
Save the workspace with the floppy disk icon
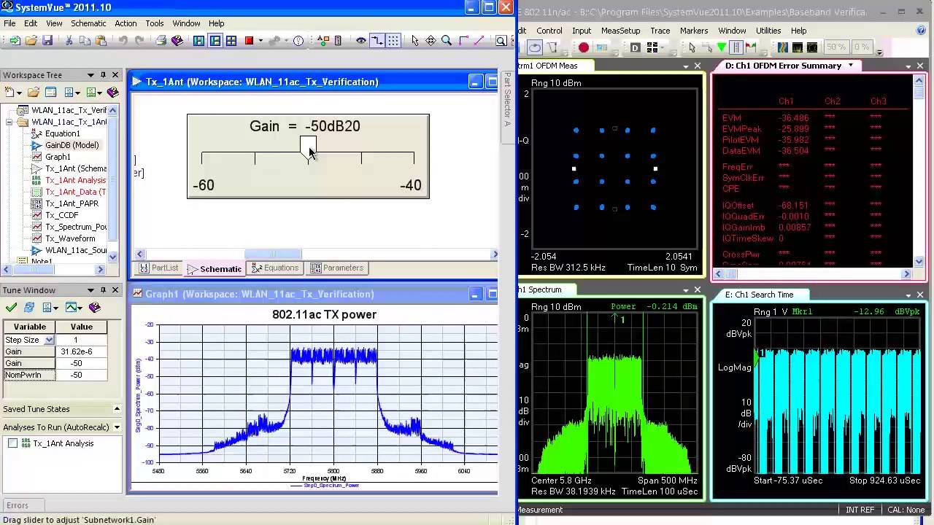[x=47, y=41]
